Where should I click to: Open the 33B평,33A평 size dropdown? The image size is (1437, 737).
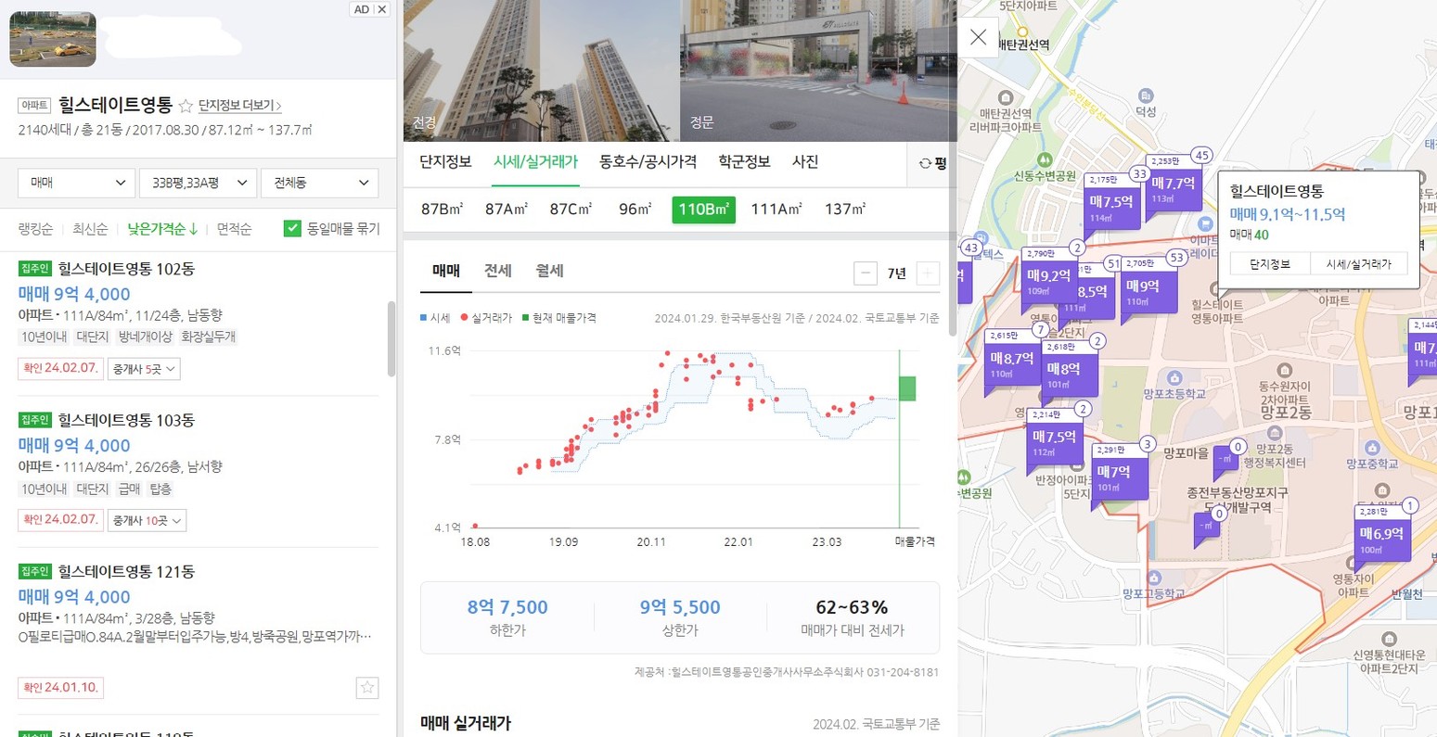(x=197, y=183)
